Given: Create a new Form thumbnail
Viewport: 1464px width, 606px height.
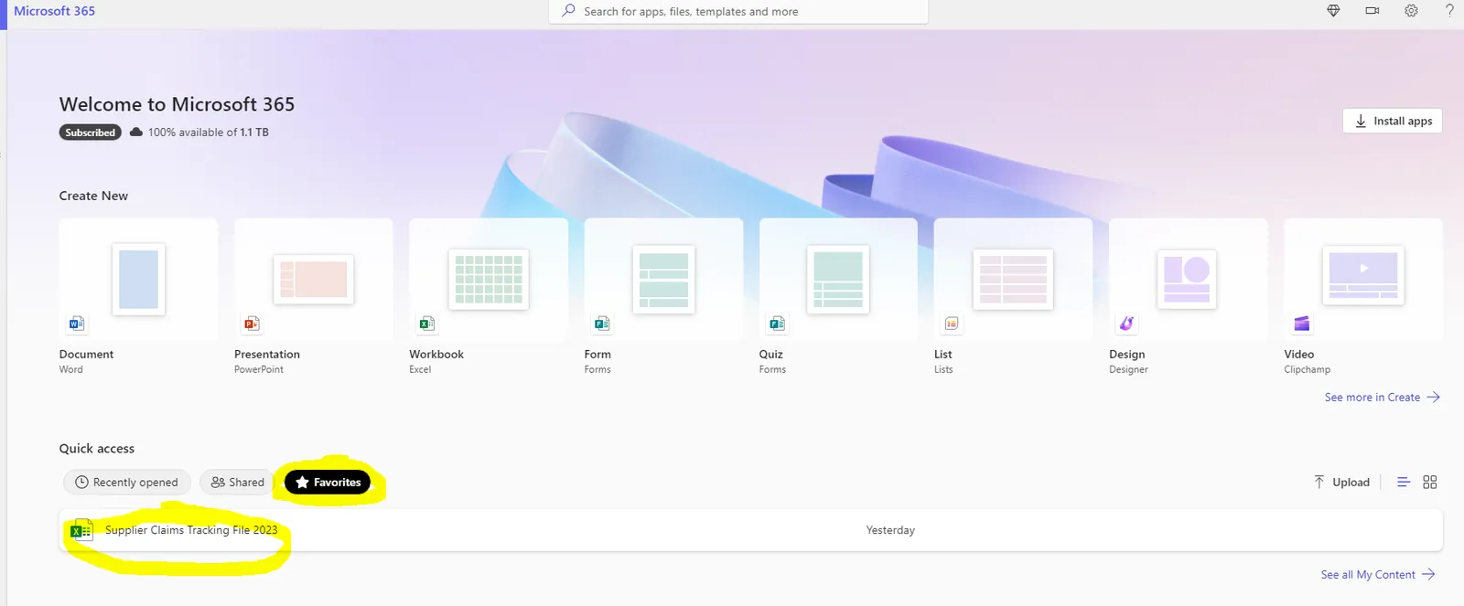Looking at the screenshot, I should click(663, 279).
